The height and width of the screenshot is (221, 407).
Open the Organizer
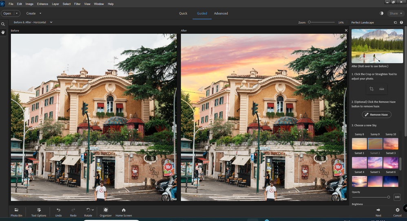[106, 212]
